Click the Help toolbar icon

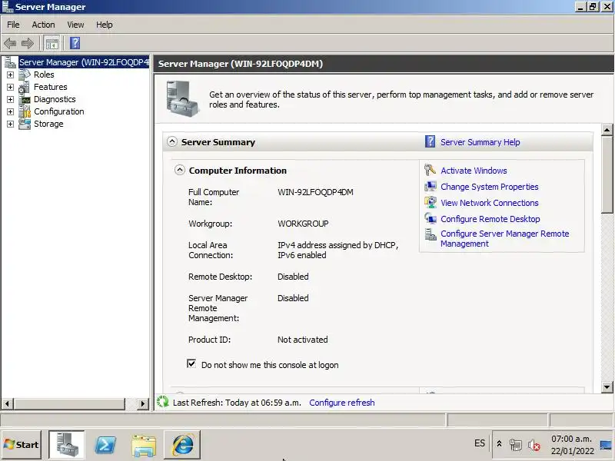[75, 43]
